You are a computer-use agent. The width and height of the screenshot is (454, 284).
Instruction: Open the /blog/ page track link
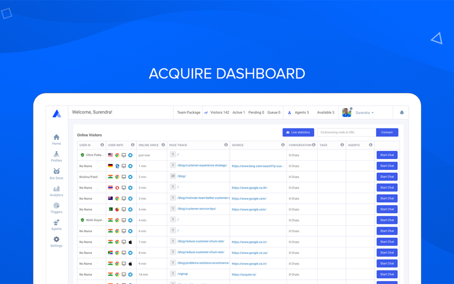point(182,176)
